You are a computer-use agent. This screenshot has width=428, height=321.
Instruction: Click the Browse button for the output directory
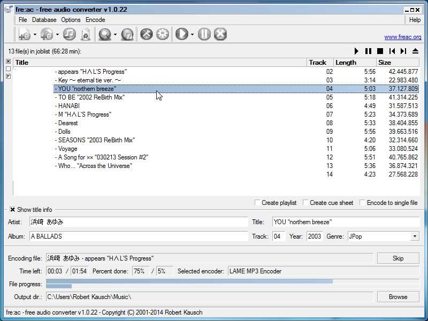[x=398, y=297]
